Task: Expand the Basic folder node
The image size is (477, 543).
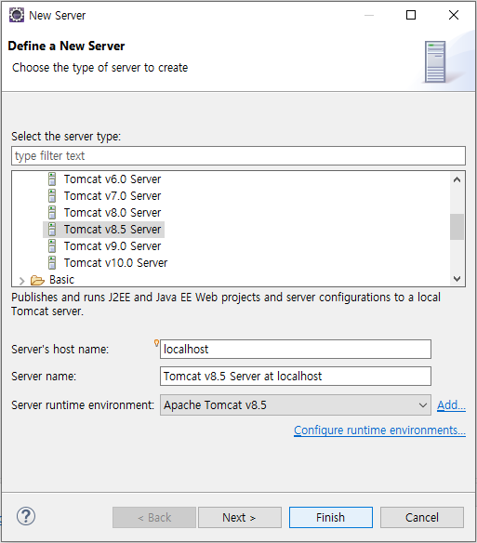Action: pos(21,280)
